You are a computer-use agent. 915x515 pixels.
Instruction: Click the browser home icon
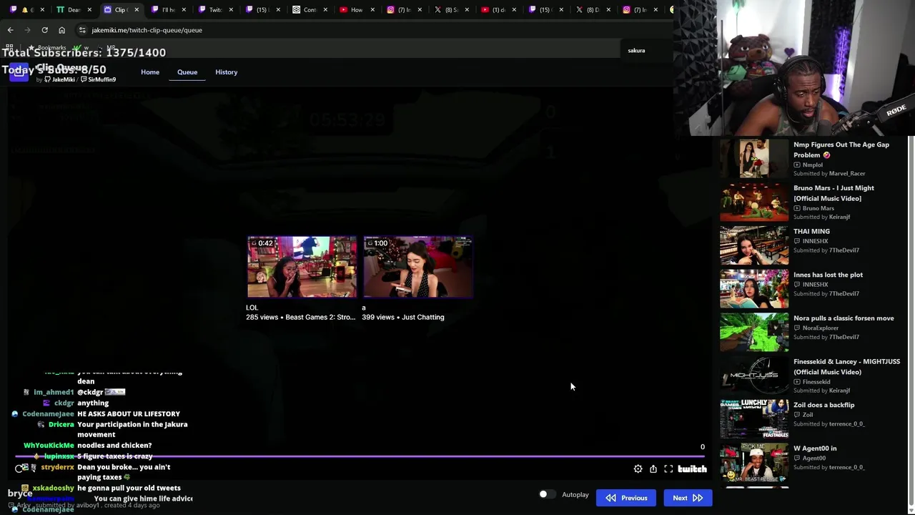coord(61,30)
